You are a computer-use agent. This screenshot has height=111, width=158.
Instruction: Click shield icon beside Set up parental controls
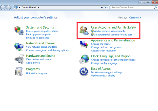click(92, 35)
